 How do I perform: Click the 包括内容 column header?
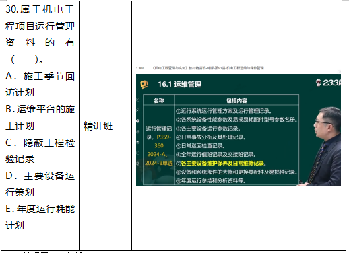click(236, 100)
